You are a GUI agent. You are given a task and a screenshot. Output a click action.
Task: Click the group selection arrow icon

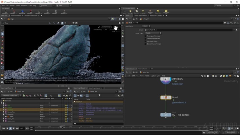[237, 30]
